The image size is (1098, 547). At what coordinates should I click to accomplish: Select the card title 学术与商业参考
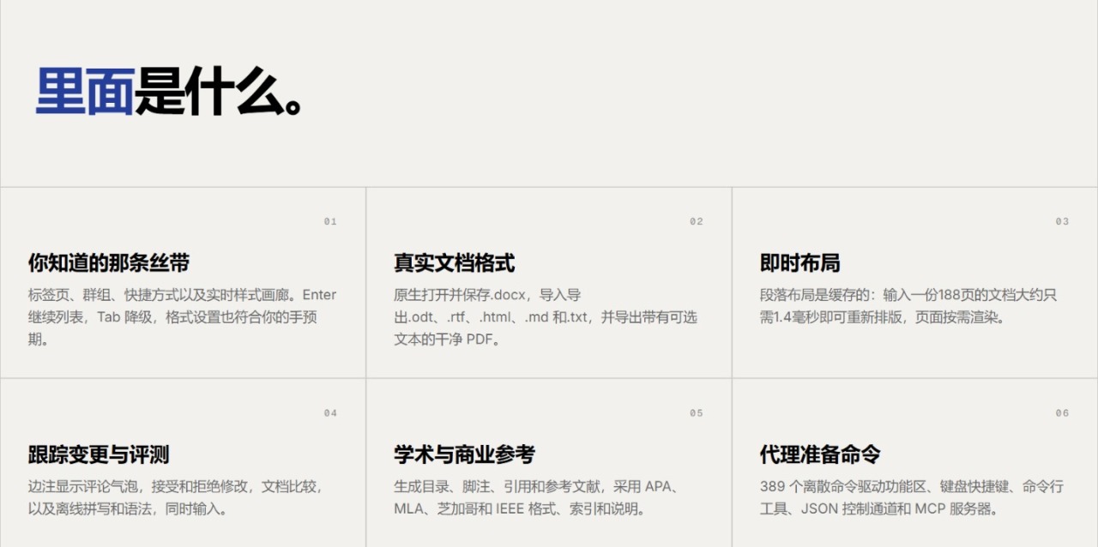465,454
